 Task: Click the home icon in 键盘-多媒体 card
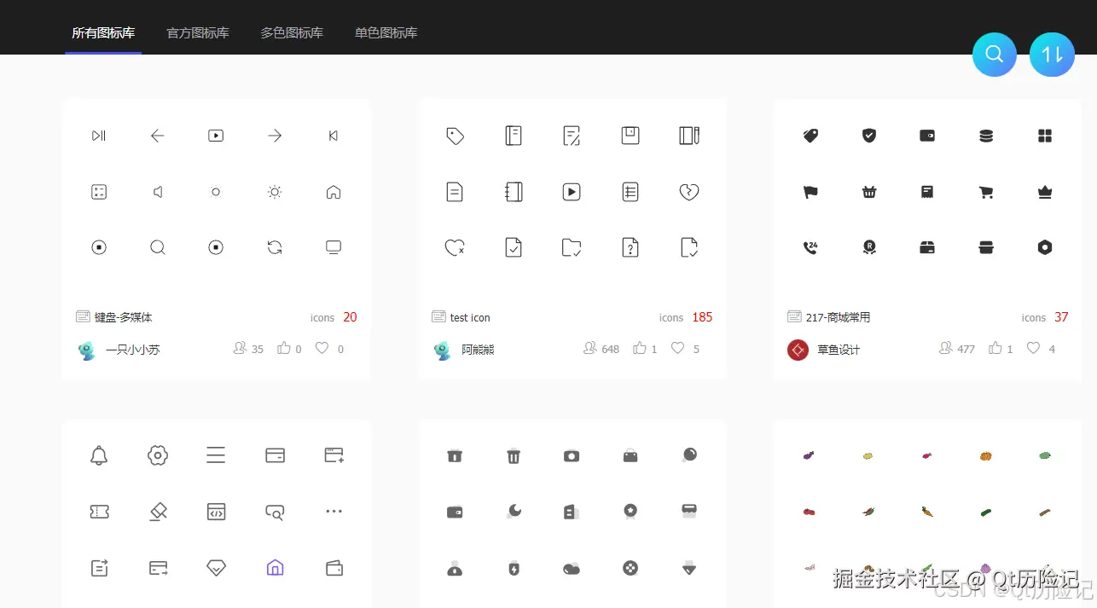(334, 192)
